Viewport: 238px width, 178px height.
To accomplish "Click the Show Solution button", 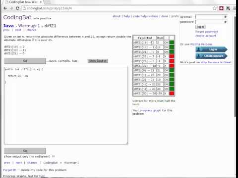I will (x=98, y=61).
